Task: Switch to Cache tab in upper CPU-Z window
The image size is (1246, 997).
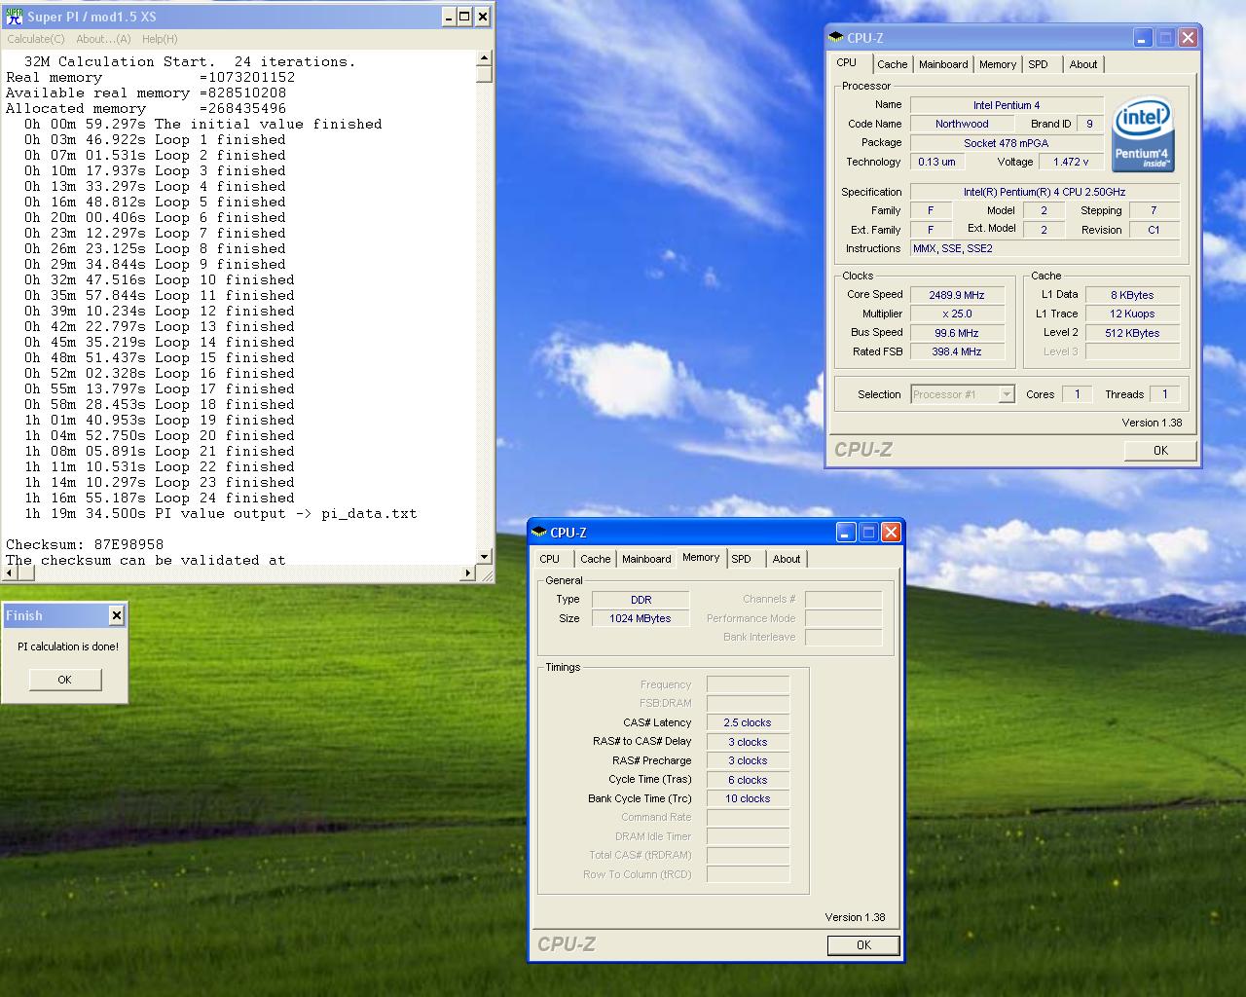Action: click(x=892, y=64)
